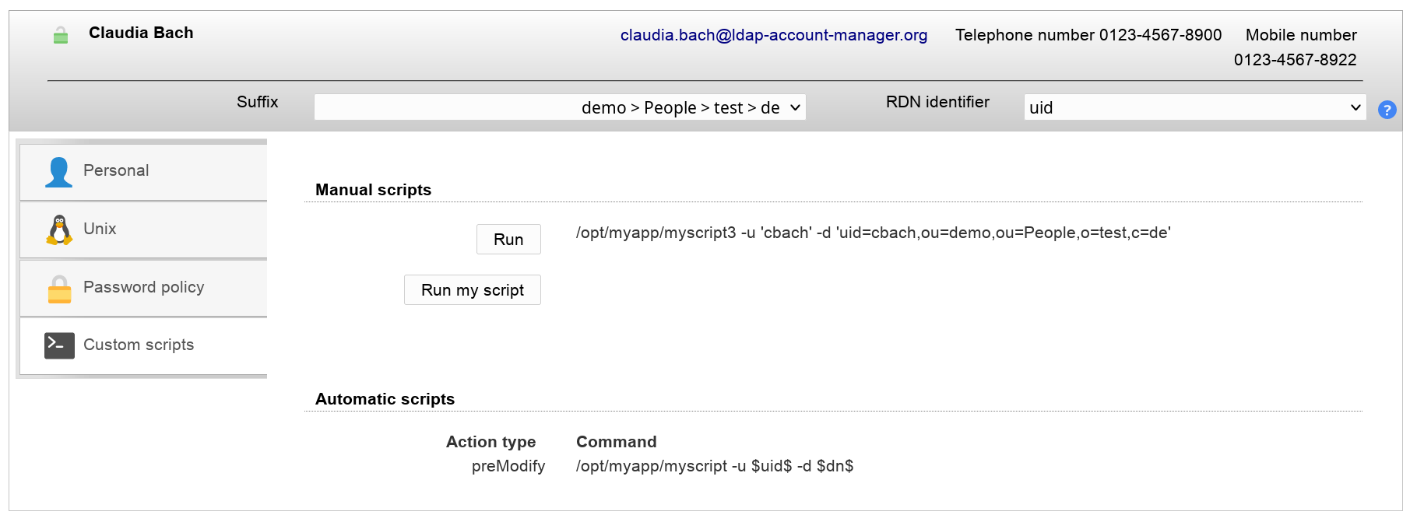Click the preModify action type entry

(508, 466)
